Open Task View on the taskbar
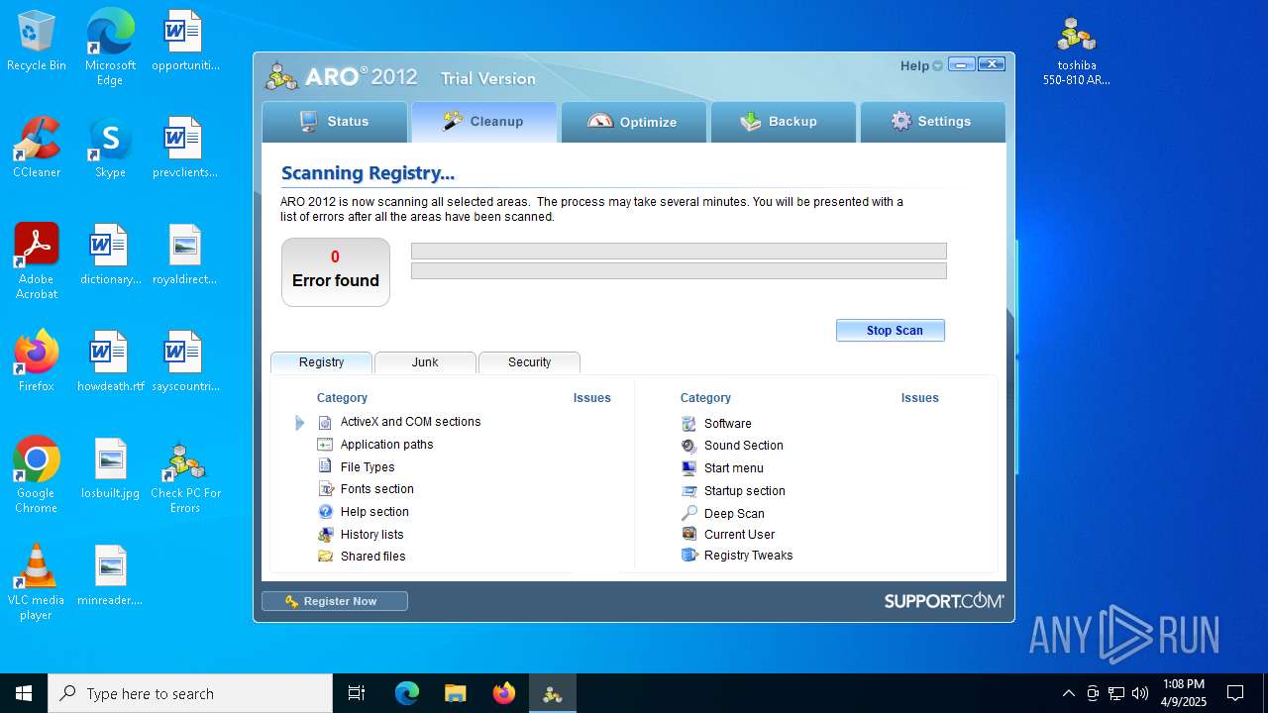 (357, 693)
